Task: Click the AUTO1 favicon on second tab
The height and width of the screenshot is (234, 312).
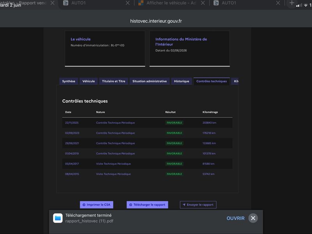Action: click(x=66, y=3)
